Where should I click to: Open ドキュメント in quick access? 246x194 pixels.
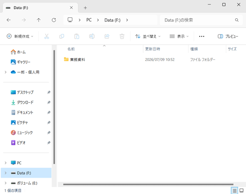[22, 113]
